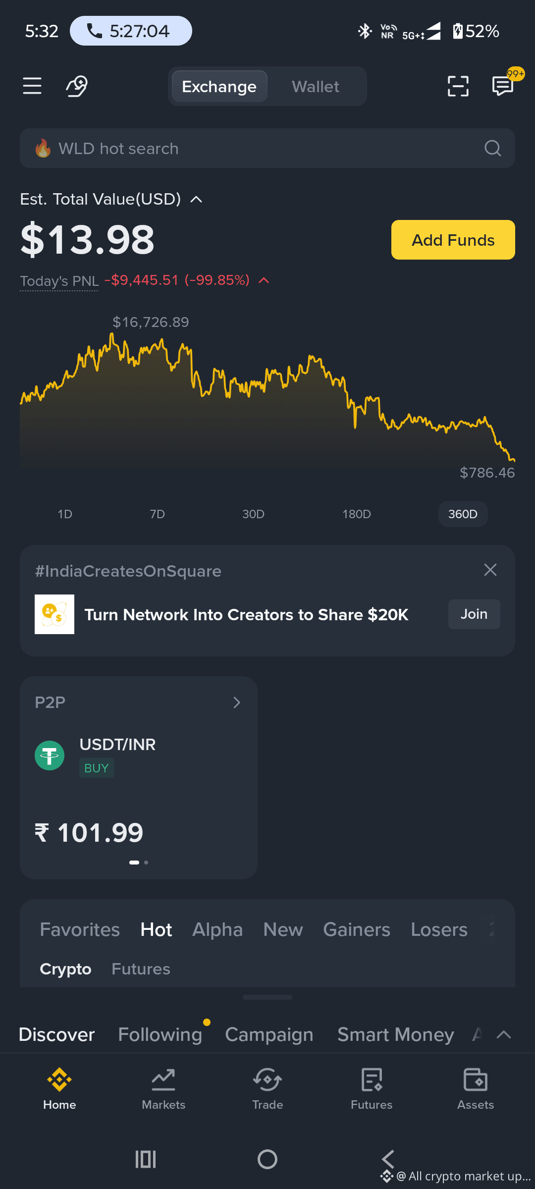Open messages with the 99+ badge
Image resolution: width=535 pixels, height=1189 pixels.
pos(503,86)
